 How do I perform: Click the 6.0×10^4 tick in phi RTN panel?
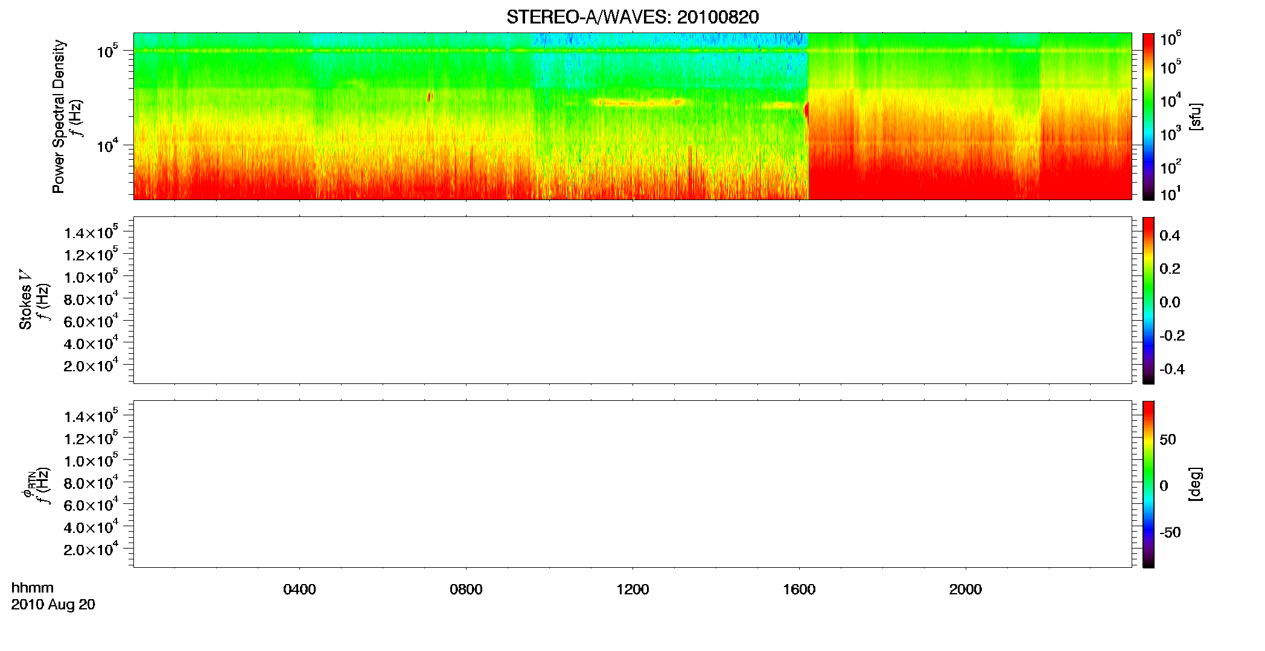[91, 505]
